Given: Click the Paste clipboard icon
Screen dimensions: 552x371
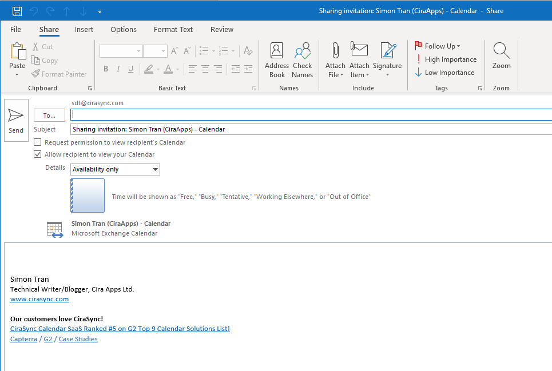Looking at the screenshot, I should tap(17, 51).
